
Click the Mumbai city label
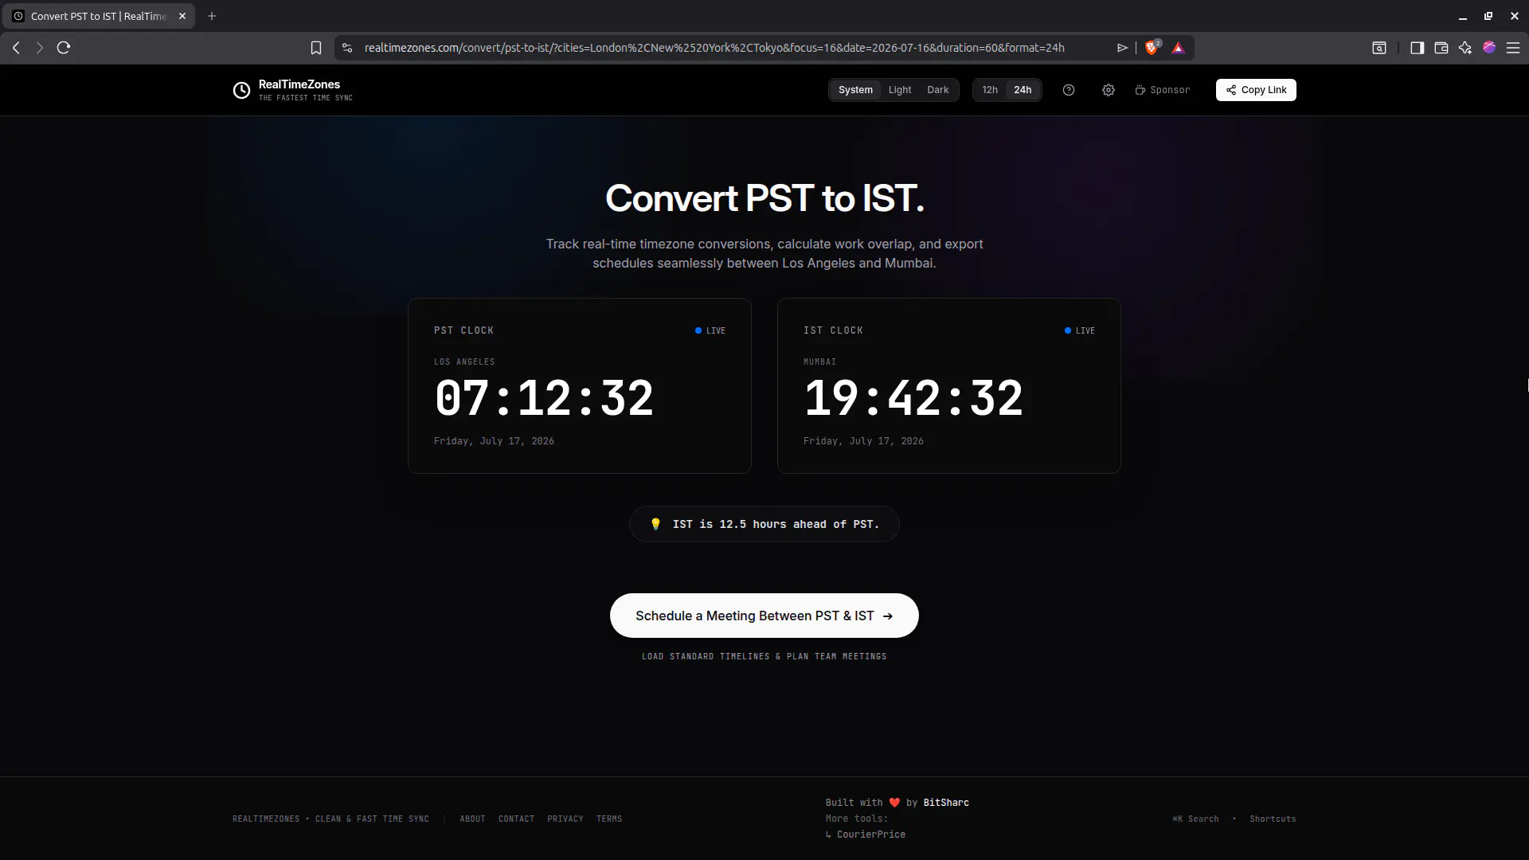click(820, 362)
